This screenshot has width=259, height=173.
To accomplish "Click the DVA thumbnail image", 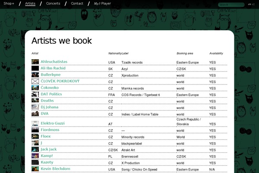I will click(35, 114).
